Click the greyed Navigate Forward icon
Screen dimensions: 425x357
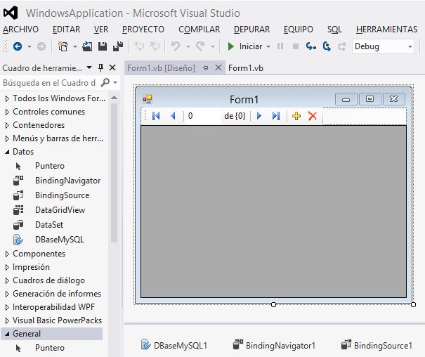coord(41,46)
